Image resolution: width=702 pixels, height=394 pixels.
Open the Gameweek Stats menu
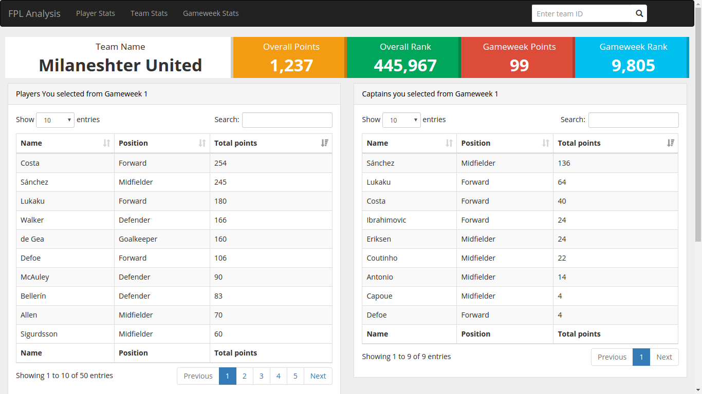click(211, 13)
